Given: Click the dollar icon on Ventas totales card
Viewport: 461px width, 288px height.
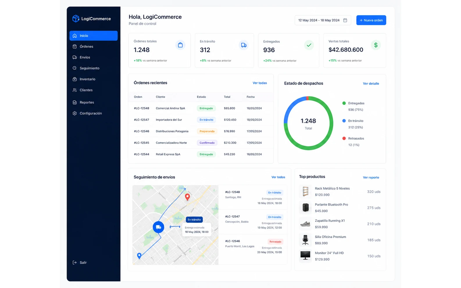Looking at the screenshot, I should (376, 45).
